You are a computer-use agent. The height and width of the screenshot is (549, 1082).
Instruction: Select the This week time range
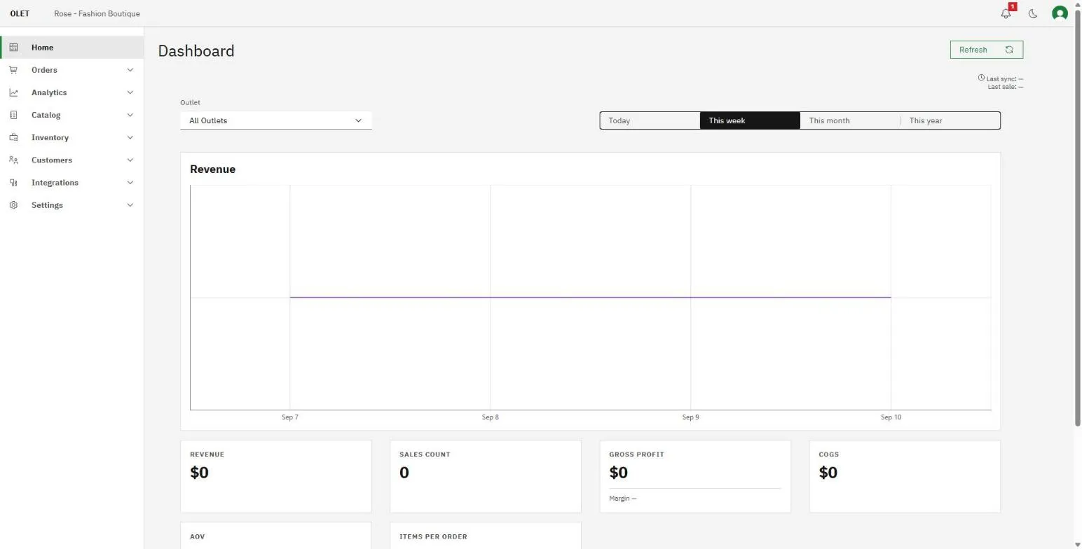pos(750,120)
